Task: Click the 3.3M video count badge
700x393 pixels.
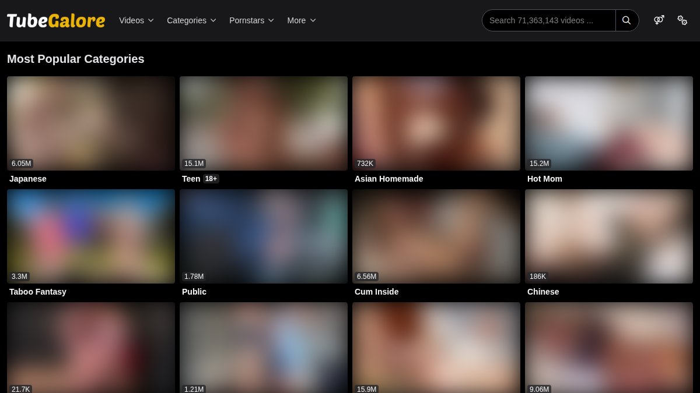Action: click(x=19, y=277)
